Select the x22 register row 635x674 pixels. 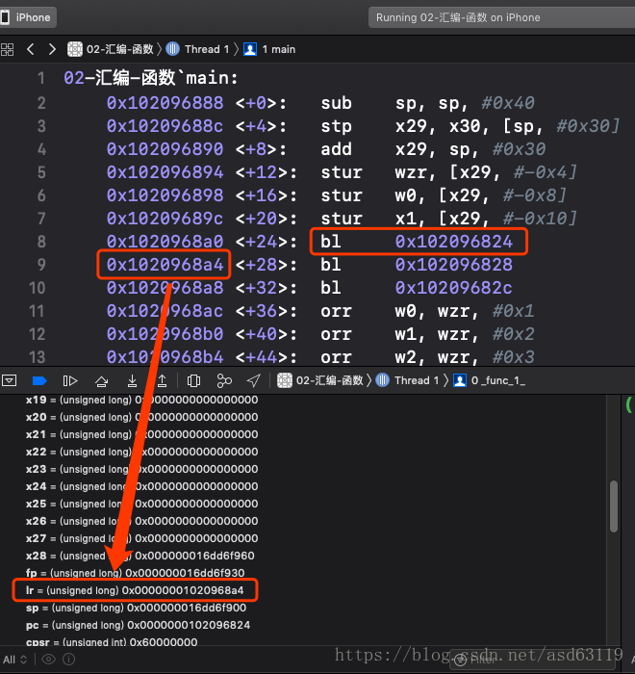(141, 452)
